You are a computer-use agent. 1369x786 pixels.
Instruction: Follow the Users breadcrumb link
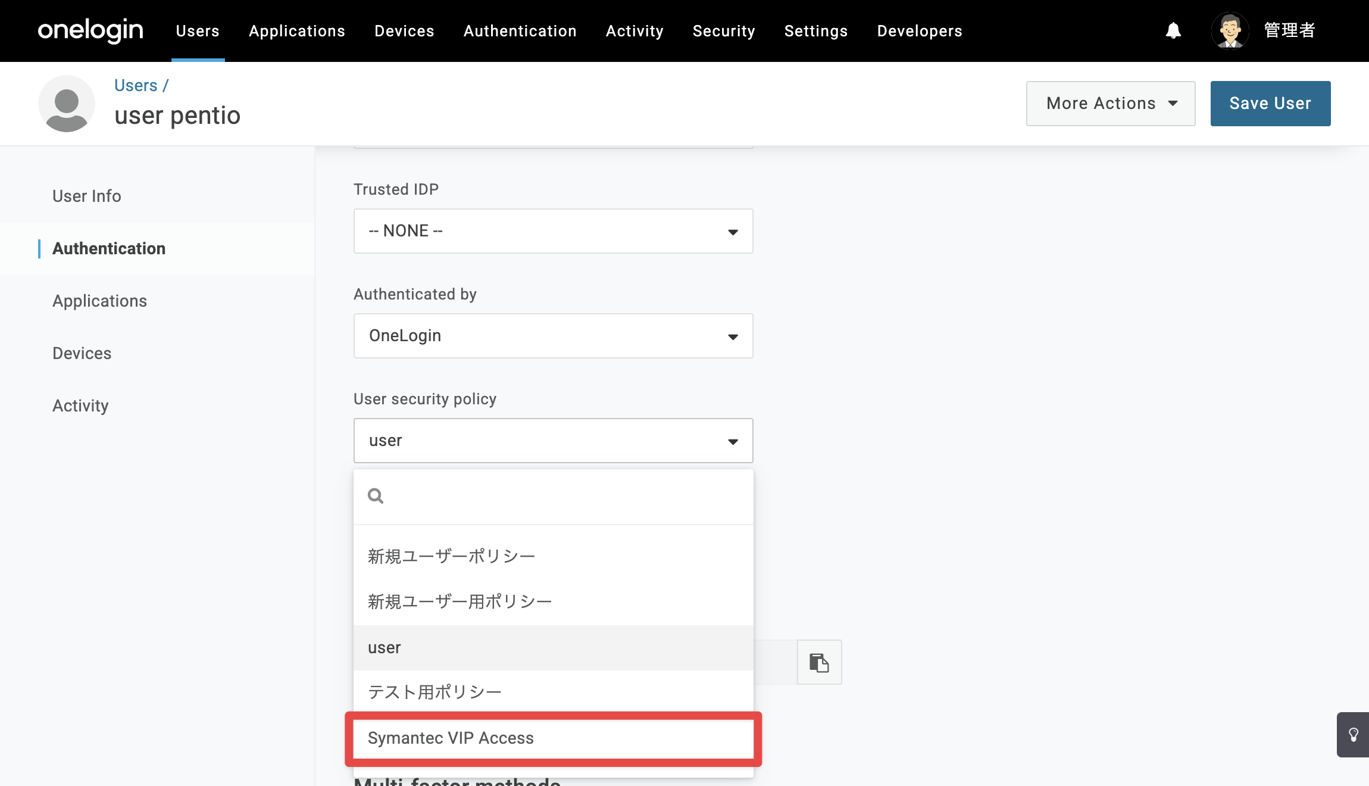tap(136, 85)
